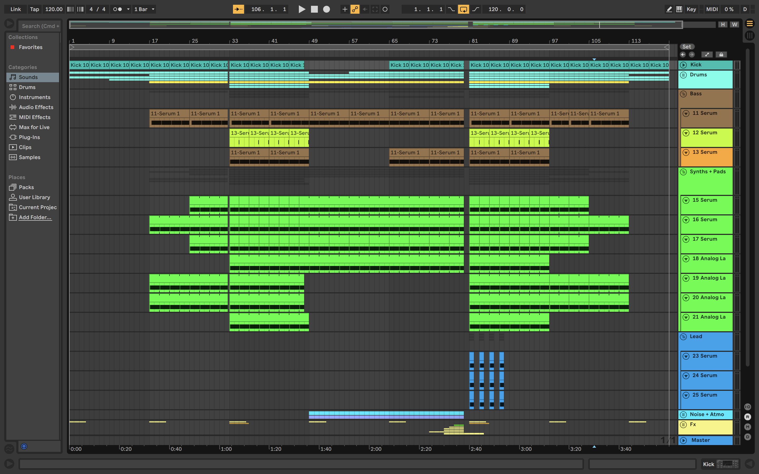Select the 120.00 tempo field
759x474 pixels.
click(54, 9)
